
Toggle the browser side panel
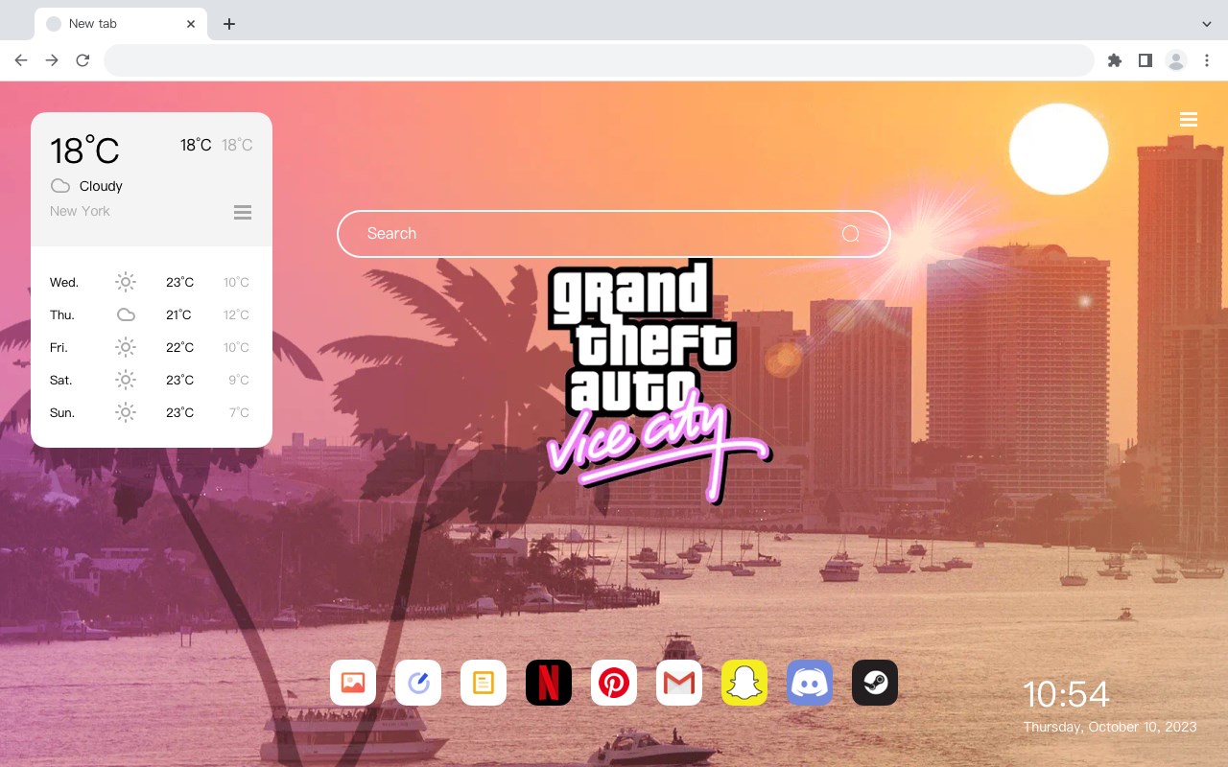click(1145, 60)
